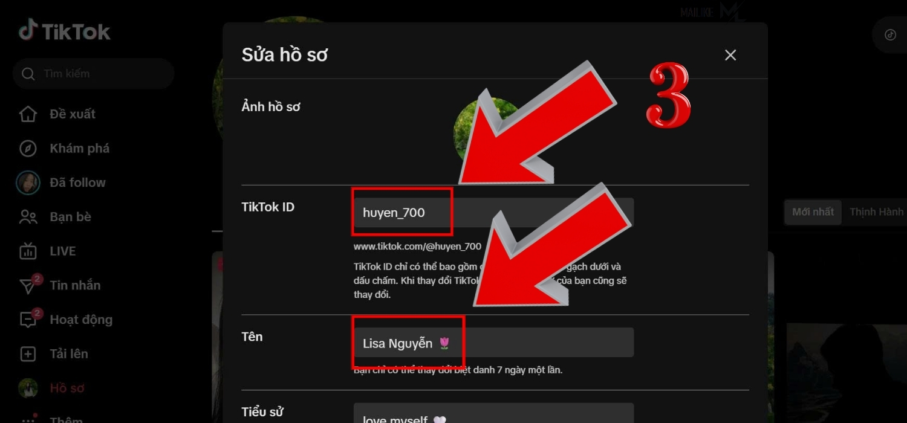Click the TikTok ID label
Viewport: 907px width, 423px height.
(x=268, y=207)
